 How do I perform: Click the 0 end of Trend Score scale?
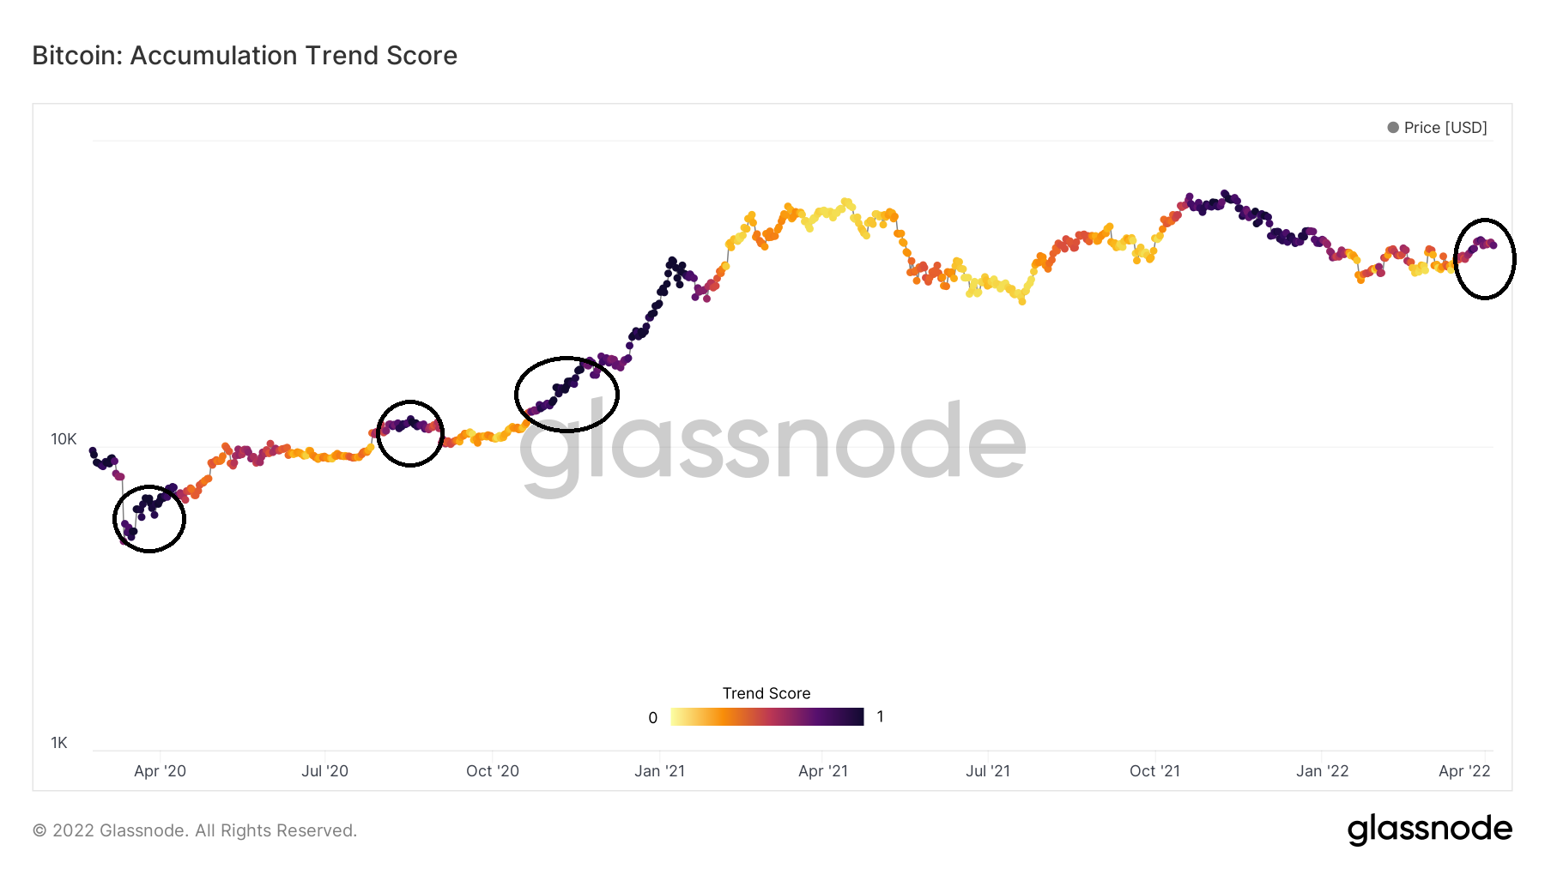653,718
